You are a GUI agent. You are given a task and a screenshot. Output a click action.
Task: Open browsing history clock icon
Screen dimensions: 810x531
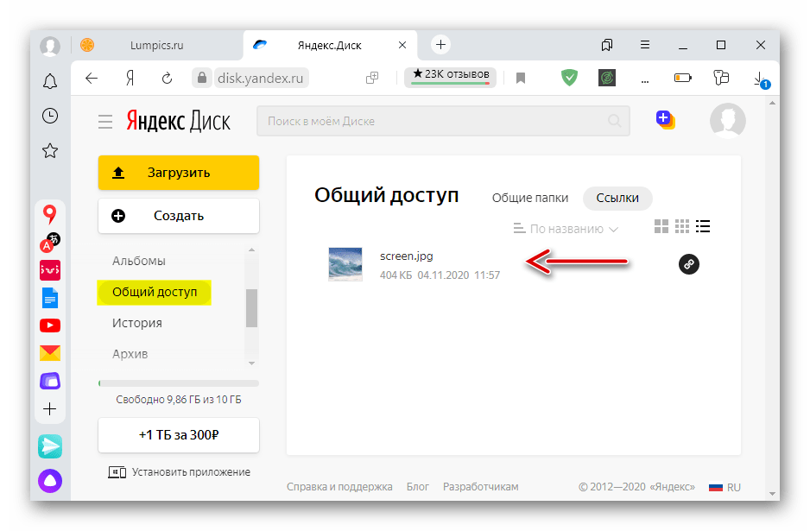pyautogui.click(x=49, y=116)
